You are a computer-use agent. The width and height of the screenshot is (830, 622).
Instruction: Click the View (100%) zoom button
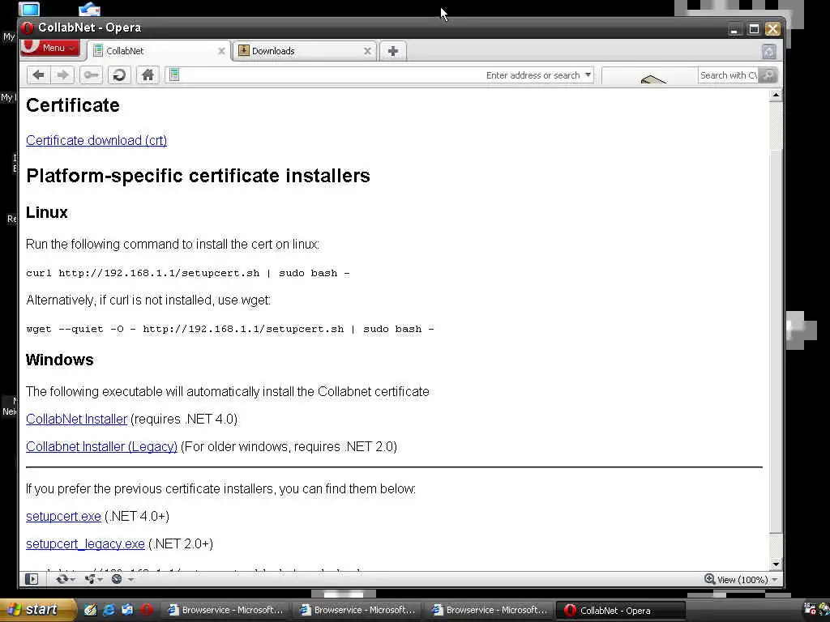[736, 580]
